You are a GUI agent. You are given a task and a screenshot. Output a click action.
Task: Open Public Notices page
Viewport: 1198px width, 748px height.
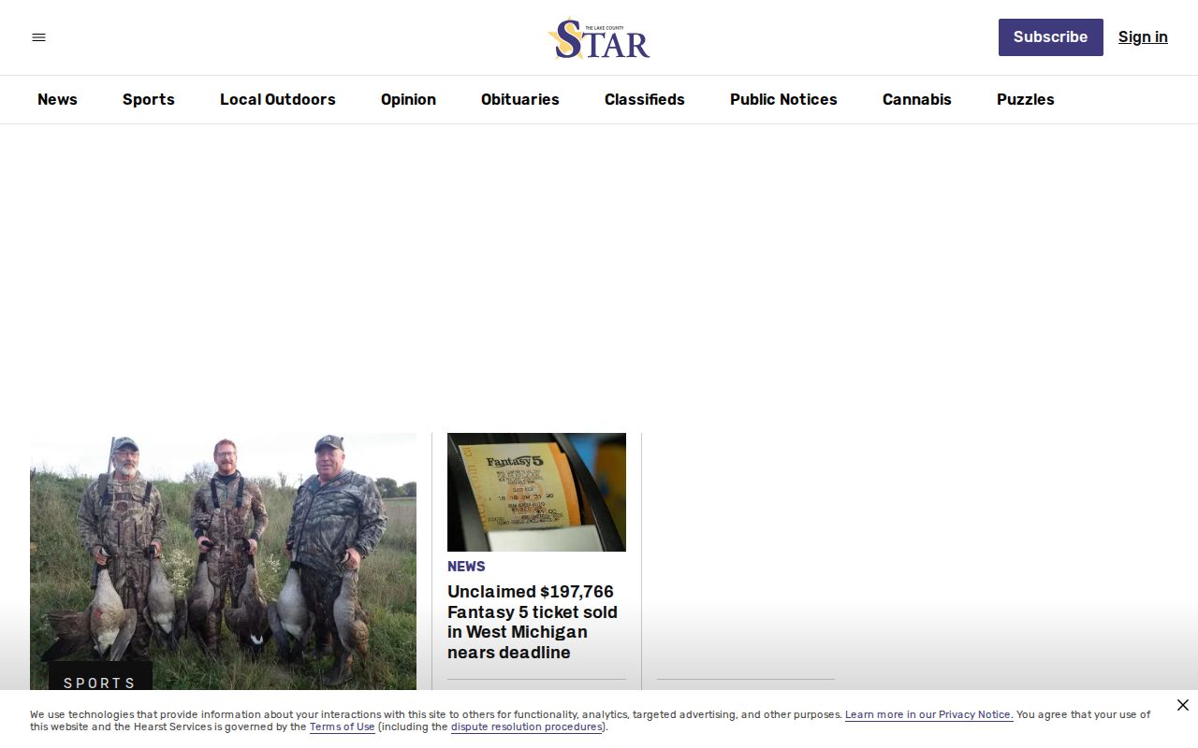[783, 99]
